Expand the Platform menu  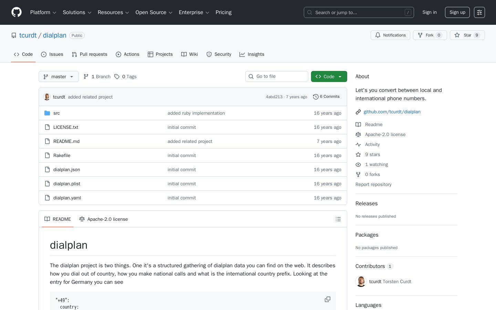[43, 12]
